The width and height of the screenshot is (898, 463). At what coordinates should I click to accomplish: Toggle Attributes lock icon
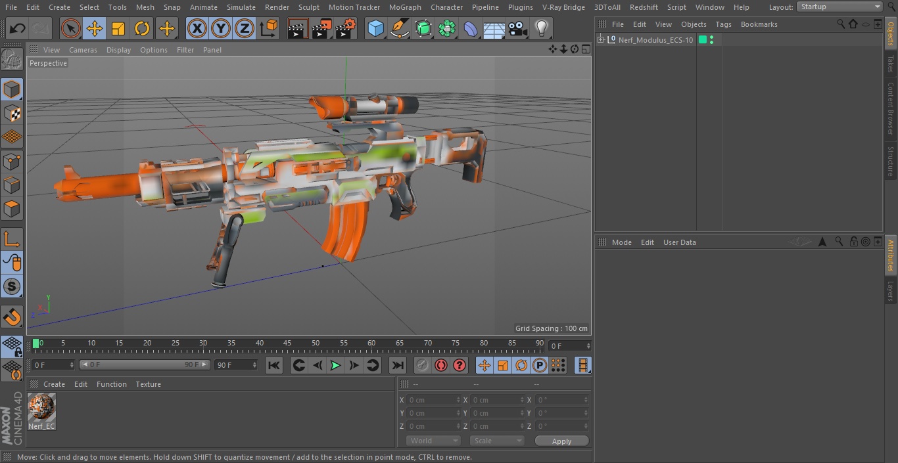(x=853, y=242)
